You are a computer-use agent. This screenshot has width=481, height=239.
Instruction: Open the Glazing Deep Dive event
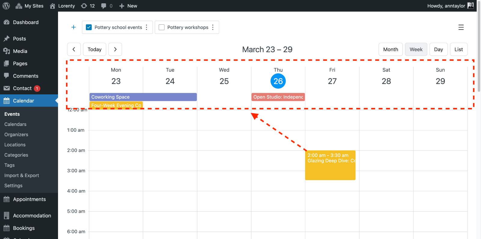point(330,165)
